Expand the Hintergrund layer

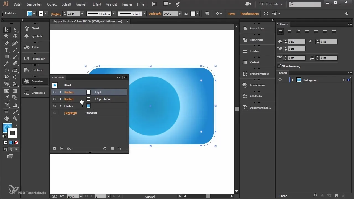tap(293, 80)
